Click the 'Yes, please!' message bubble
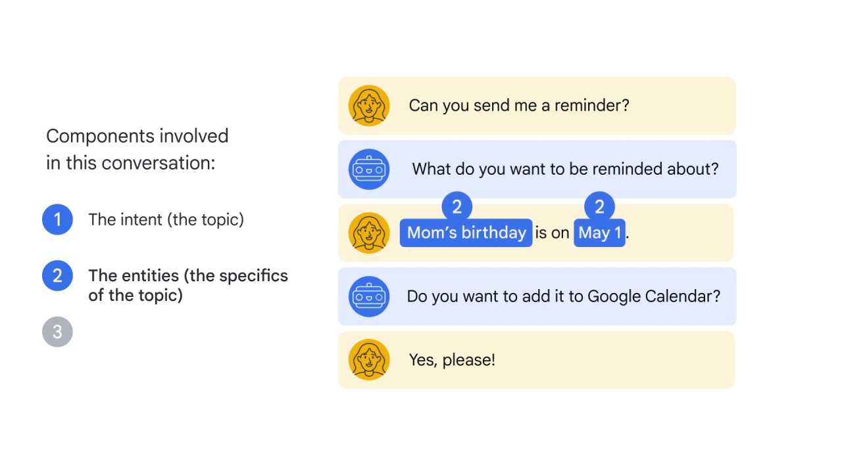The image size is (842, 473). 537,360
